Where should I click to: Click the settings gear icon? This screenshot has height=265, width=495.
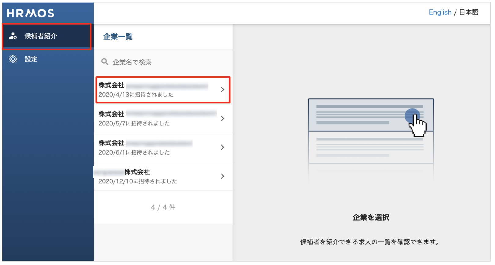point(13,59)
